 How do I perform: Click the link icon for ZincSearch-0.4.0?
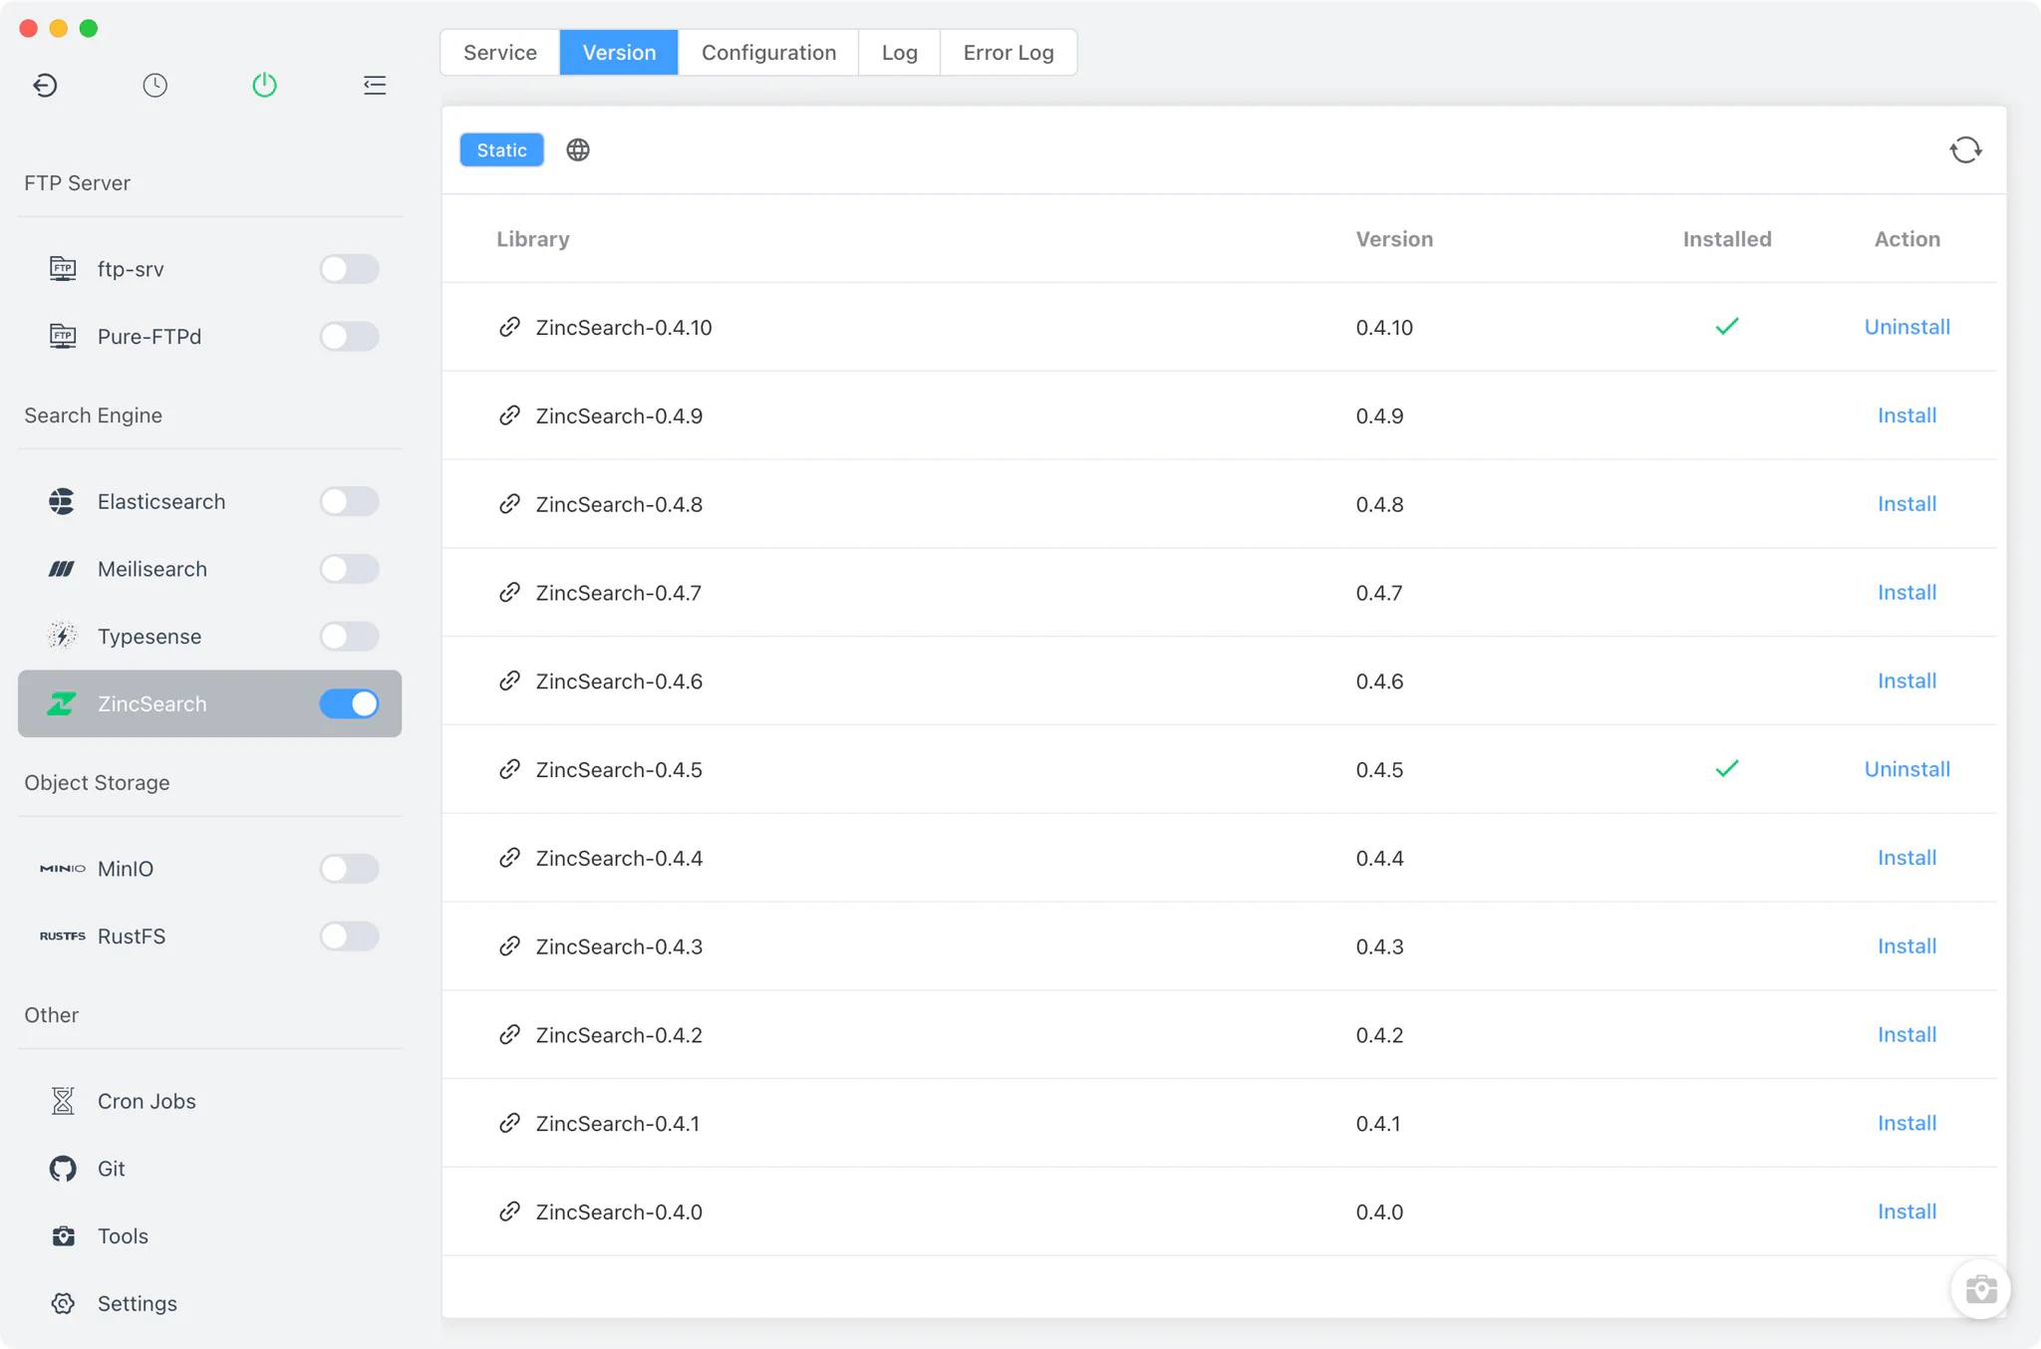509,1212
